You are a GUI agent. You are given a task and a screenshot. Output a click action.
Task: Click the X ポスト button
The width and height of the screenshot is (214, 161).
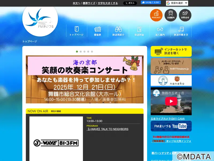[130, 3]
